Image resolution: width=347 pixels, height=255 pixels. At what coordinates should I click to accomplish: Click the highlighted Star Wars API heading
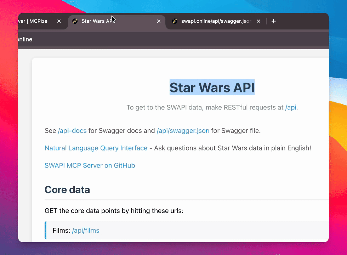(212, 87)
